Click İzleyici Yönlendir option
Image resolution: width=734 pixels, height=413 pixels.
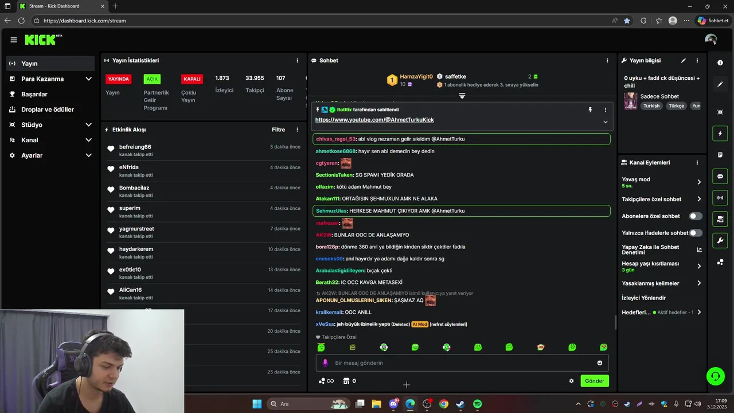(644, 298)
